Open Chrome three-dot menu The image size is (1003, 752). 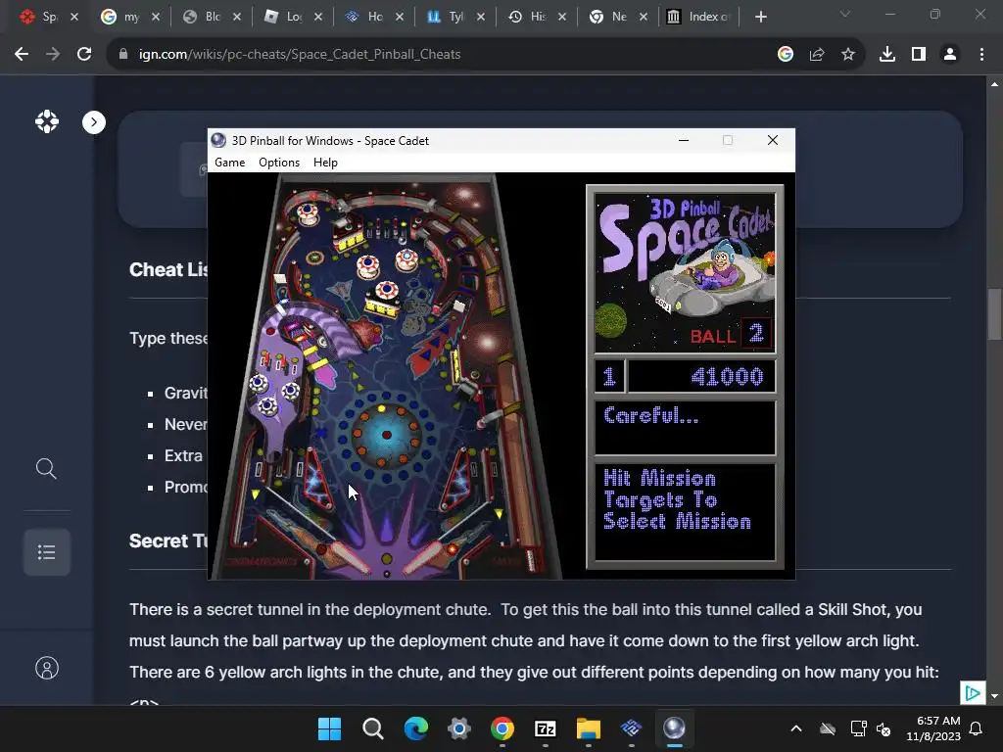(981, 55)
